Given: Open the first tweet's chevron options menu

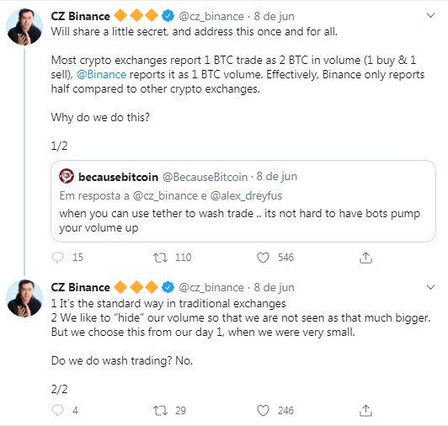Looking at the screenshot, I should coord(430,15).
